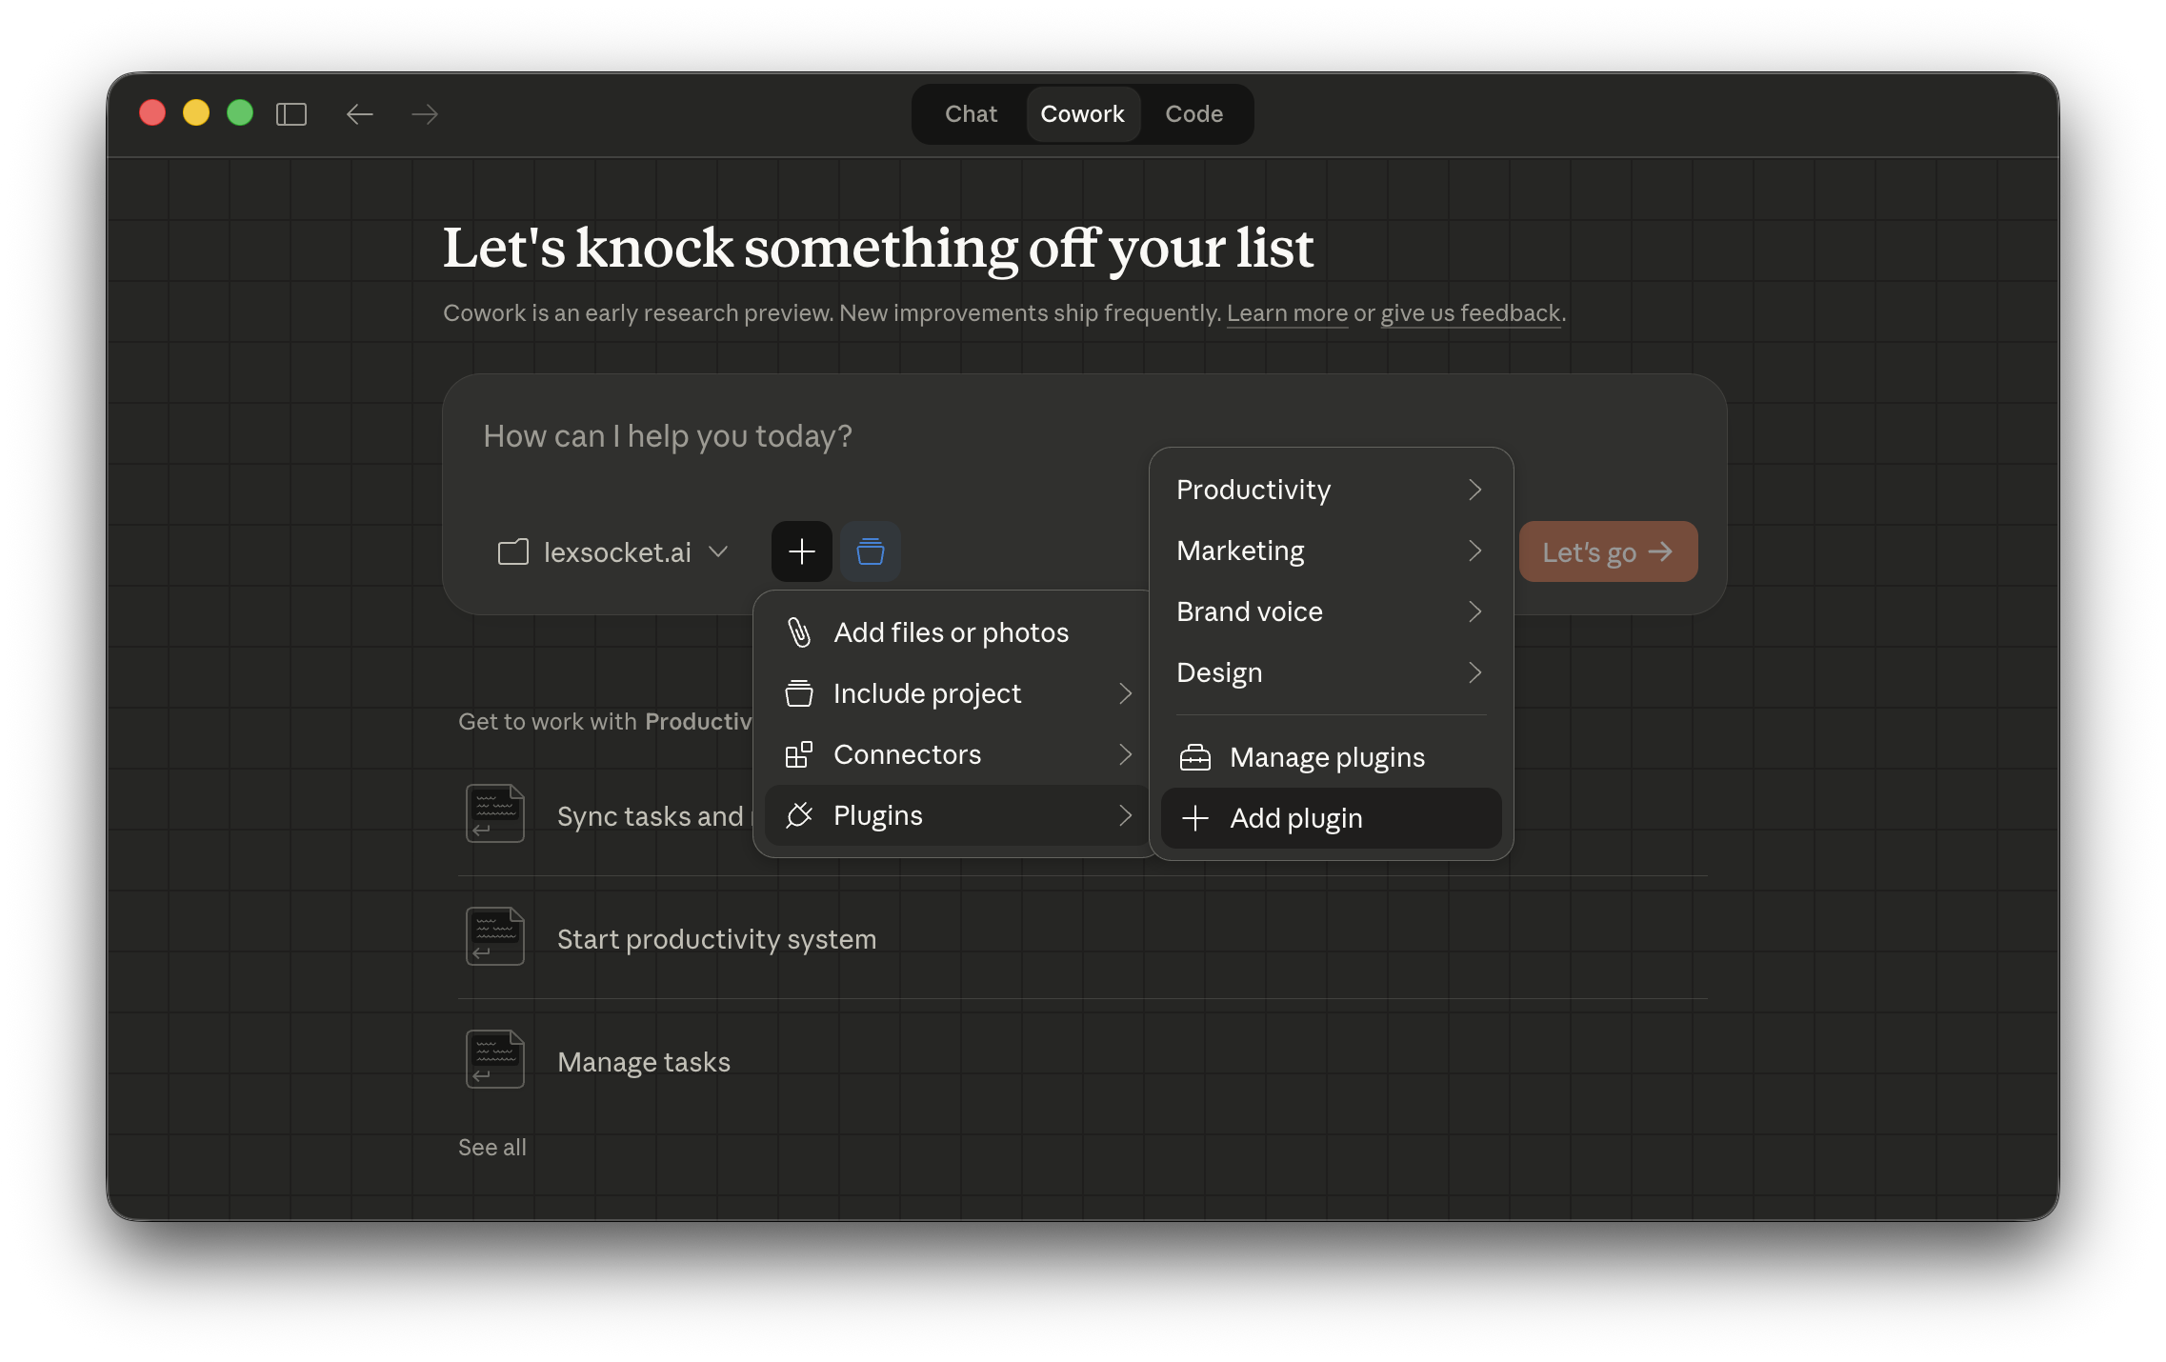The image size is (2166, 1362).
Task: Click the briefcase icon beside Manage plugins
Action: 1194,756
